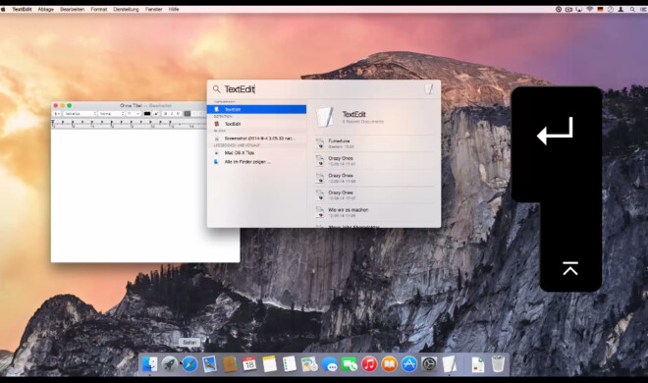Screen dimensions: 648x383
Task: Click German flag input source icon
Action: (600, 9)
